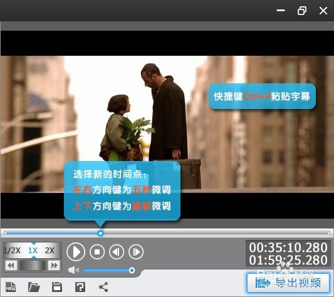
Task: Select 1X playback speed
Action: click(33, 251)
